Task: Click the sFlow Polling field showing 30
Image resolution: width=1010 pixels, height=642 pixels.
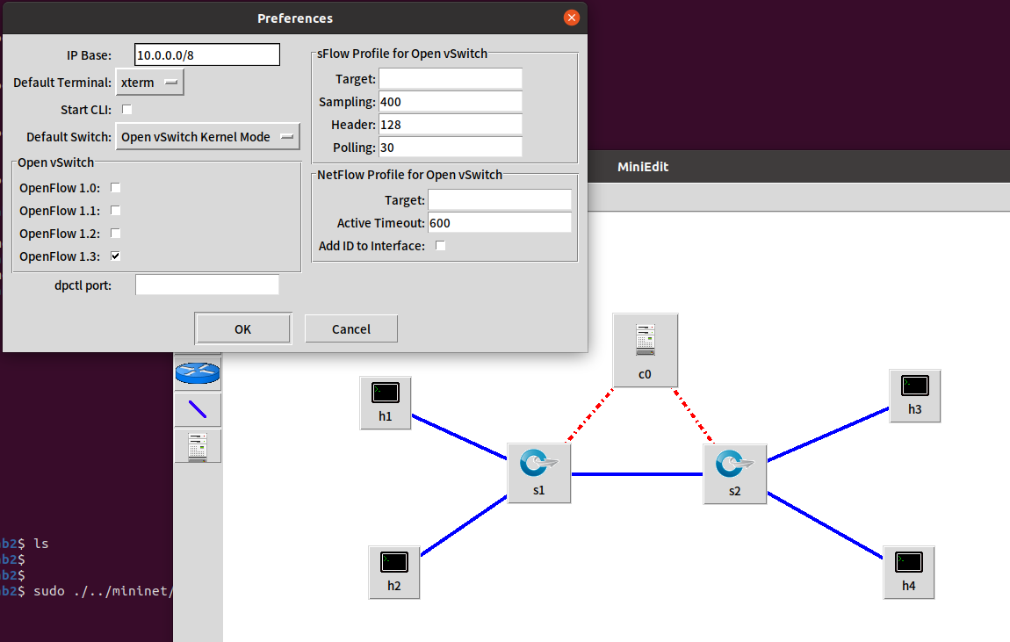Action: pyautogui.click(x=451, y=148)
